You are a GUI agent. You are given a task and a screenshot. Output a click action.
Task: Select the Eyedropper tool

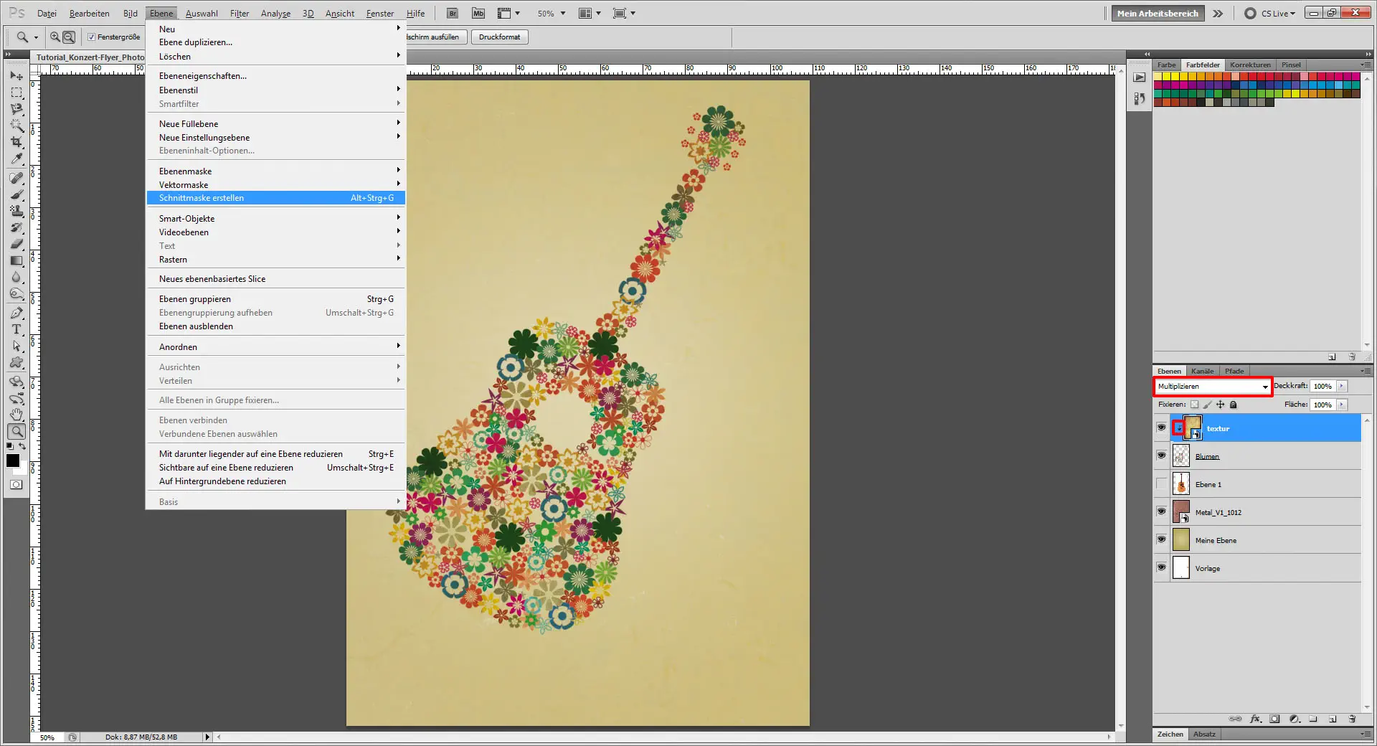point(16,159)
